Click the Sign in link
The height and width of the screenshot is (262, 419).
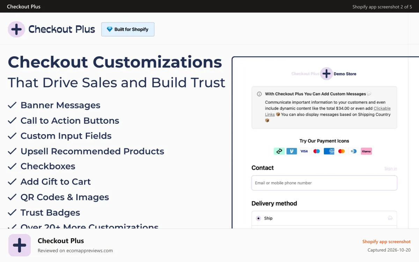[391, 168]
